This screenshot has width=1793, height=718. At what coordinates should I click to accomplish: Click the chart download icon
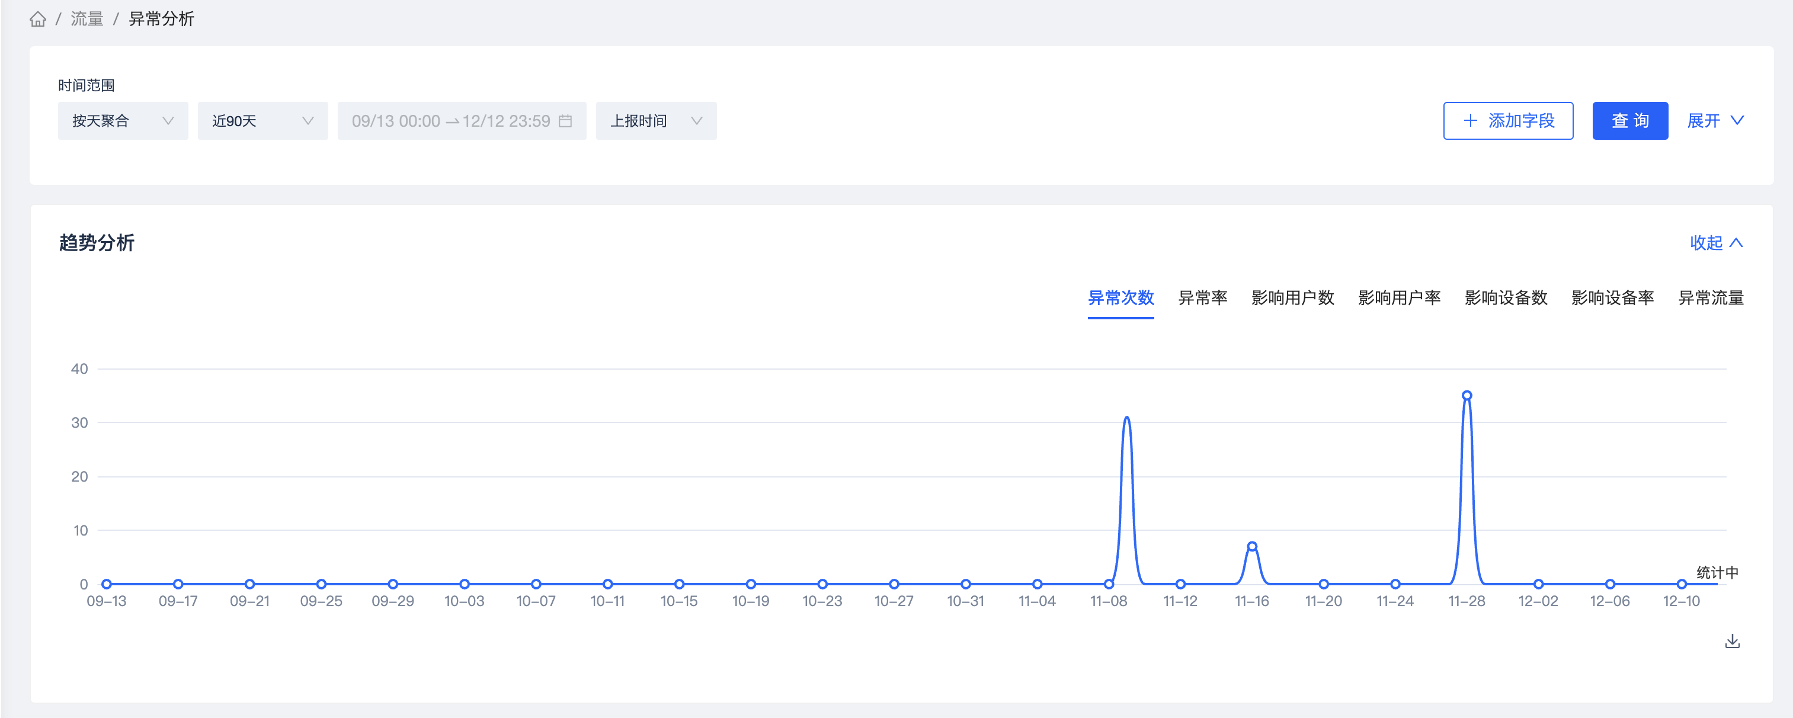[1732, 641]
